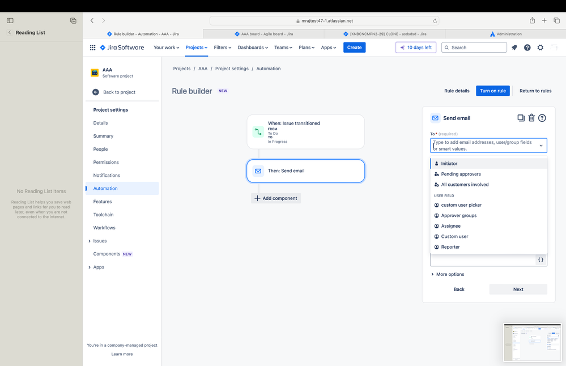Image resolution: width=566 pixels, height=366 pixels.
Task: Select Approver groups user field
Action: tap(489, 215)
